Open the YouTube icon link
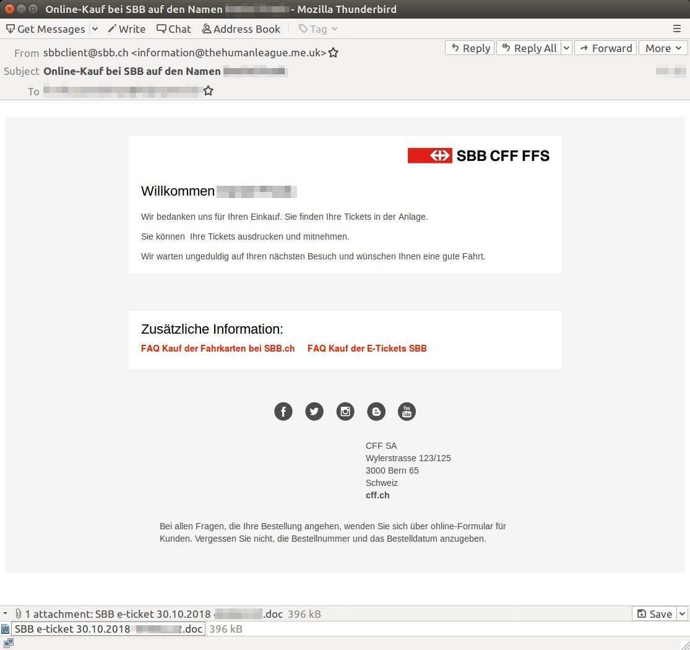 407,411
